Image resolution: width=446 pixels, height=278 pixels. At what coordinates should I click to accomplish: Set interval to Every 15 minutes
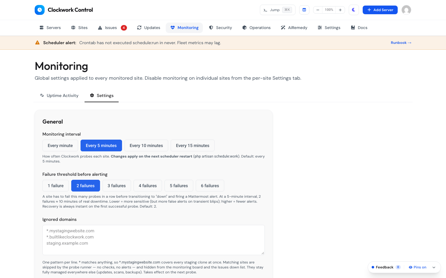click(x=193, y=145)
